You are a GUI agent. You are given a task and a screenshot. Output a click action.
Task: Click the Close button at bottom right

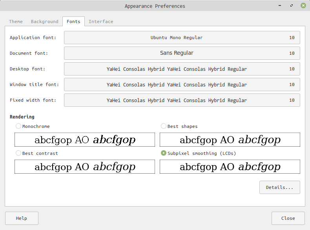(288, 218)
